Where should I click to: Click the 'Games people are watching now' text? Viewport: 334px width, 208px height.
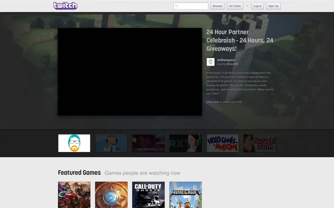(142, 173)
